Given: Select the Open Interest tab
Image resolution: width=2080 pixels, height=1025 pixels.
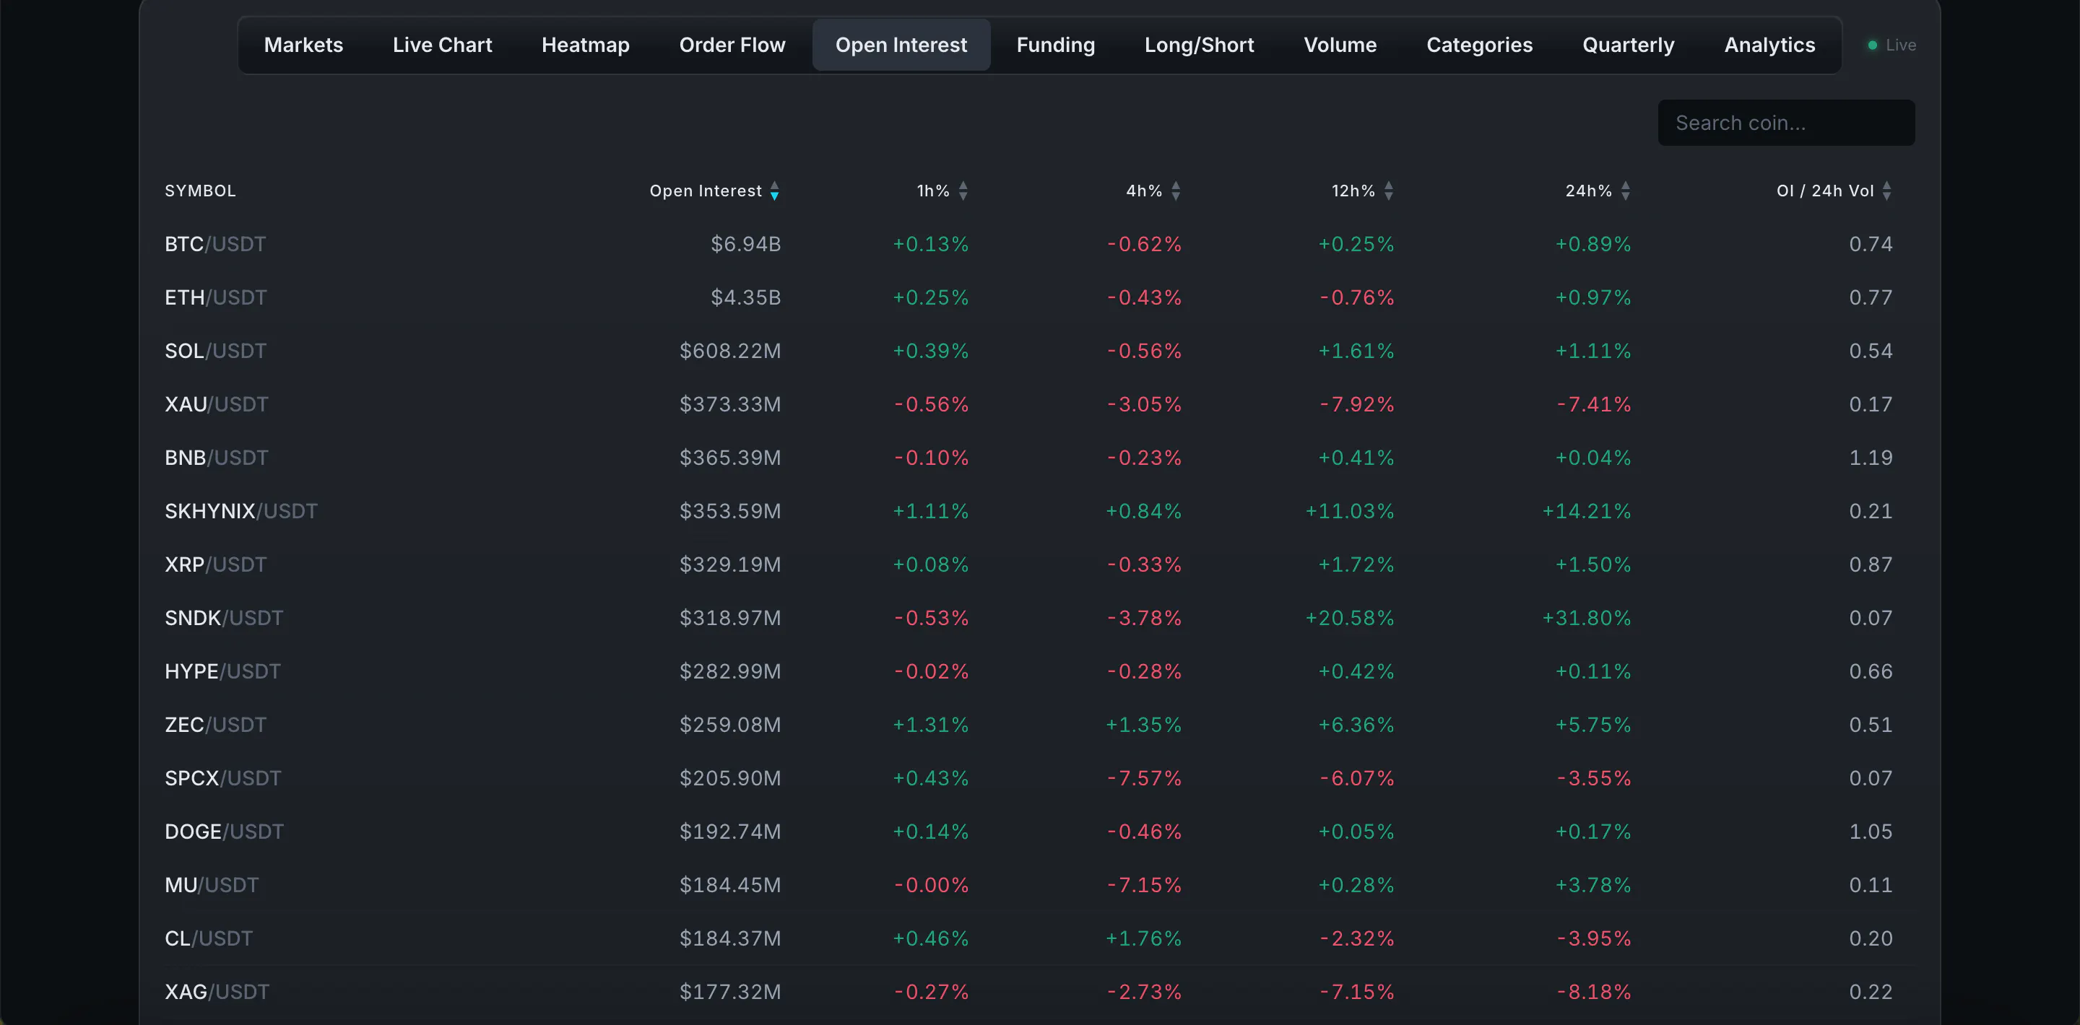Looking at the screenshot, I should coord(901,45).
